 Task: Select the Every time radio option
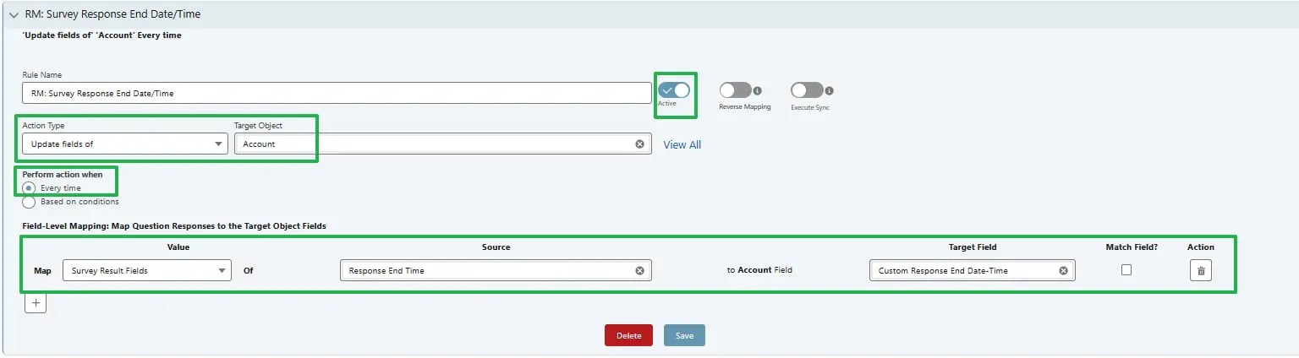pos(29,187)
